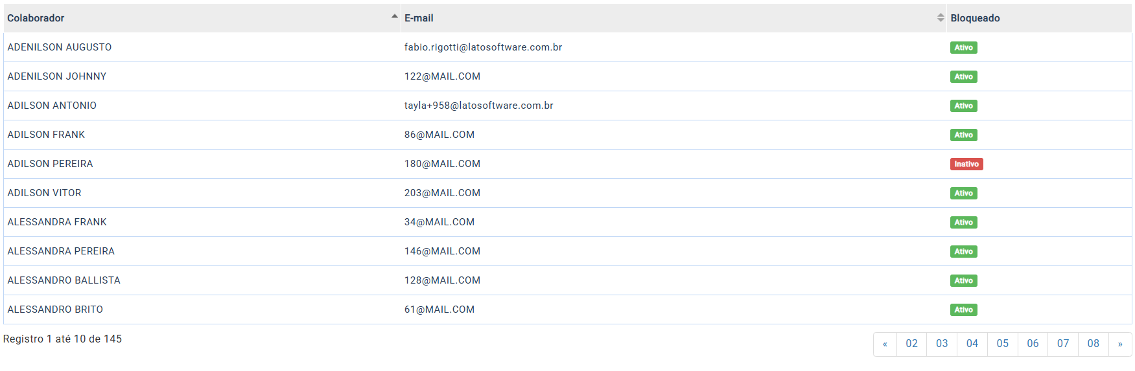Click email fabio.rigotti@latosoftware.com.br
The image size is (1135, 371).
[483, 47]
